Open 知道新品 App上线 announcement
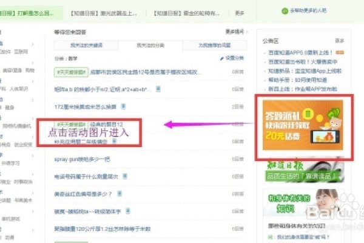 point(305,71)
